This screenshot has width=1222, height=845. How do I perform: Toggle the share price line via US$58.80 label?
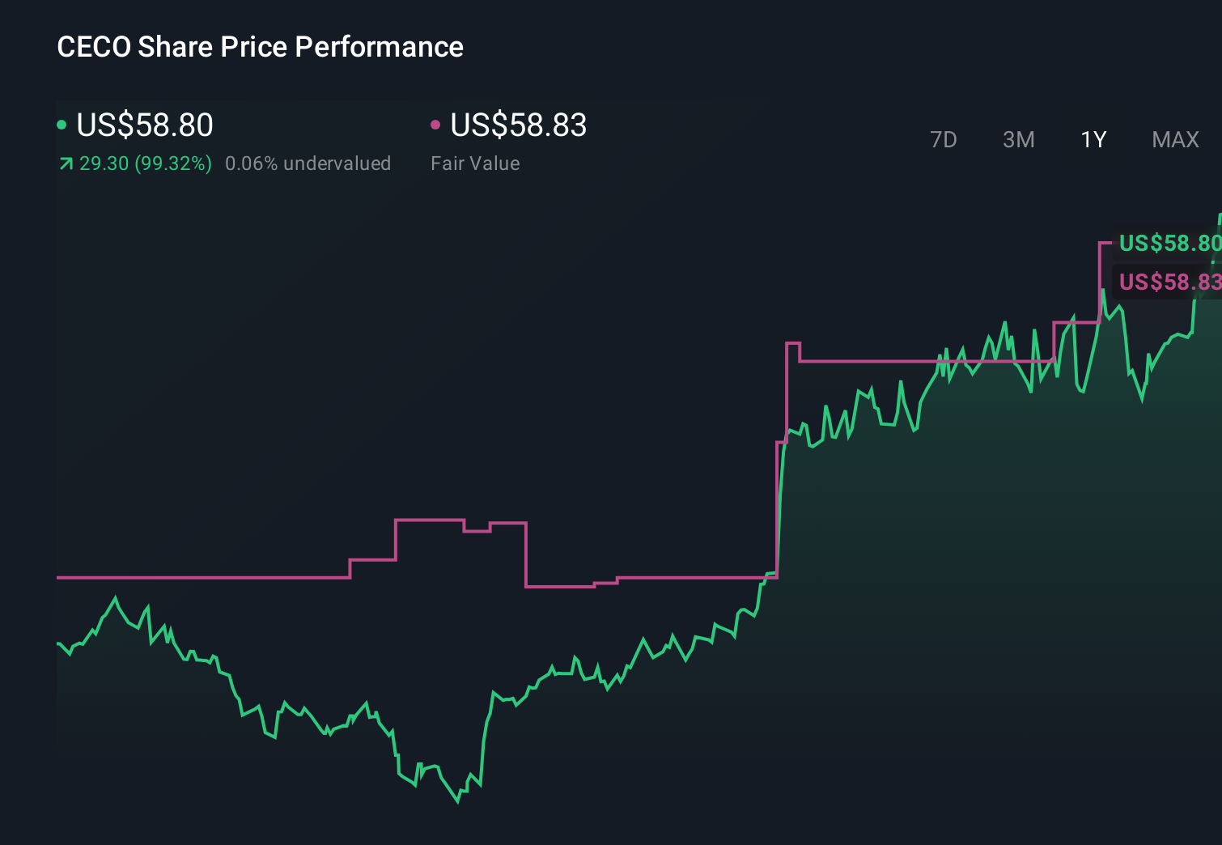click(144, 125)
